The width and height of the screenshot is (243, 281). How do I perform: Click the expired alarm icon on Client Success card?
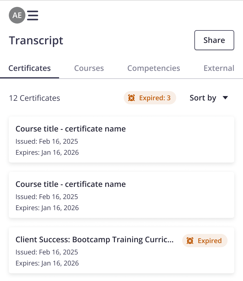pos(190,241)
